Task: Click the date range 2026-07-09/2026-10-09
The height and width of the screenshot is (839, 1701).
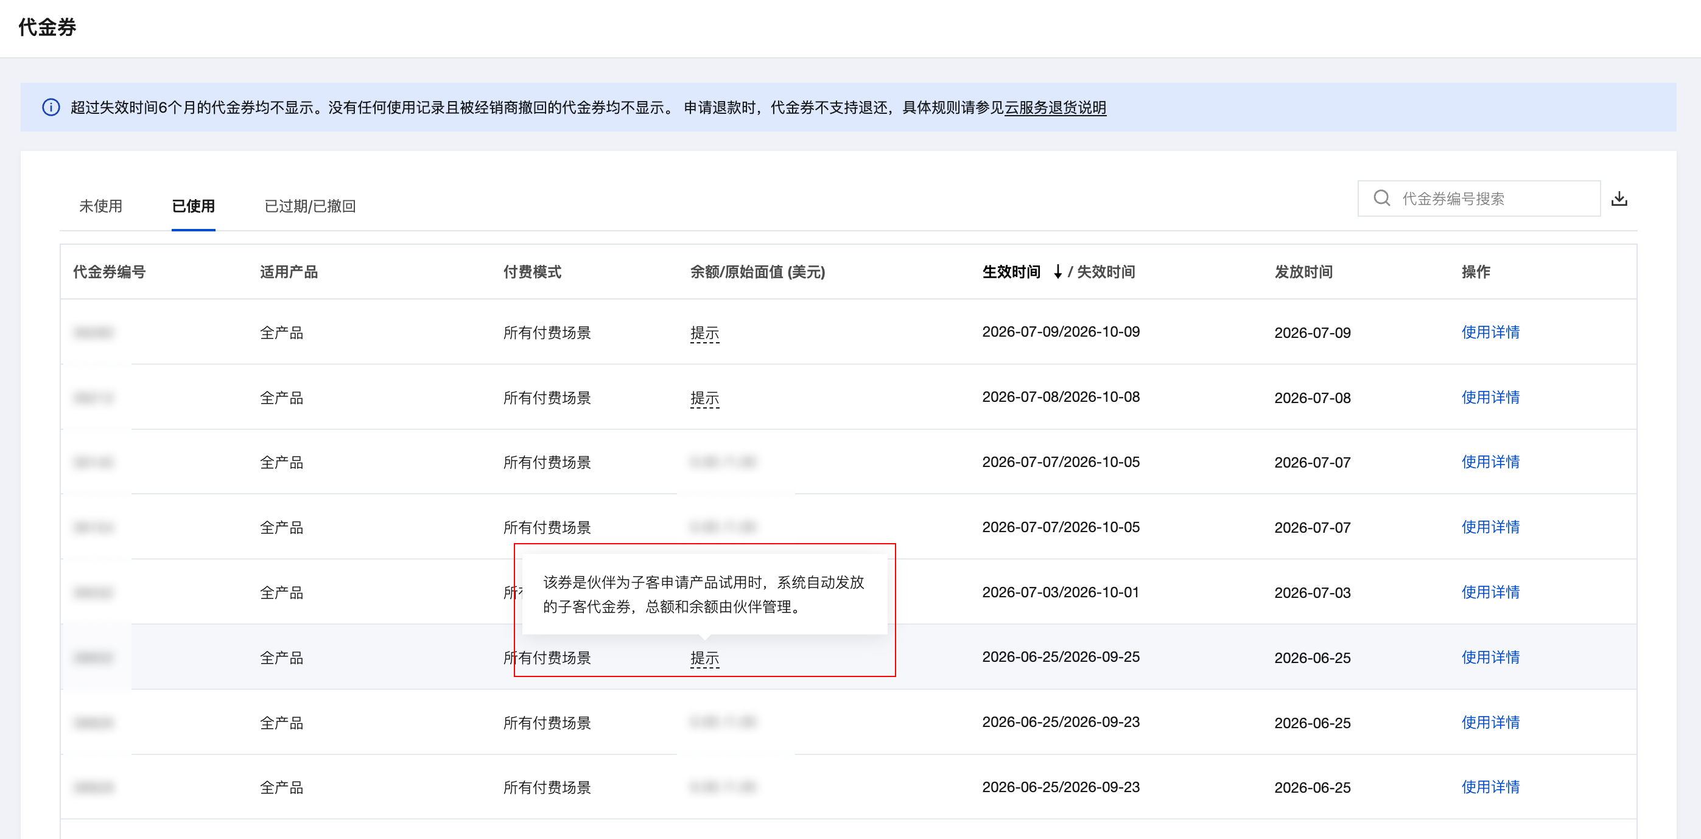Action: [x=1061, y=332]
